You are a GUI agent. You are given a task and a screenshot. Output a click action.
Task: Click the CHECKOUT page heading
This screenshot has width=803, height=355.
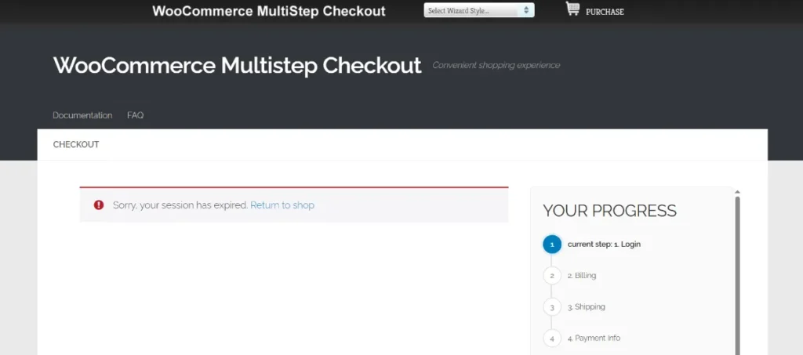click(76, 145)
